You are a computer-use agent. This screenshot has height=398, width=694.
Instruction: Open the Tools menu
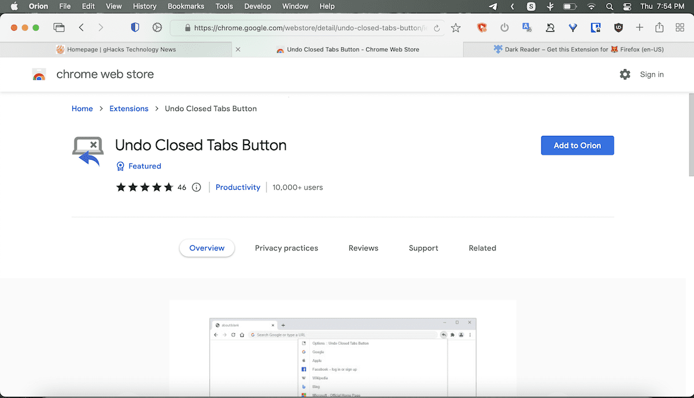point(224,6)
